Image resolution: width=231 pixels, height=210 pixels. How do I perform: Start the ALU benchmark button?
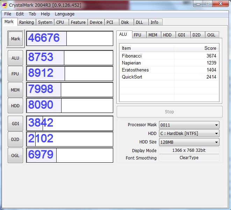tap(15, 58)
